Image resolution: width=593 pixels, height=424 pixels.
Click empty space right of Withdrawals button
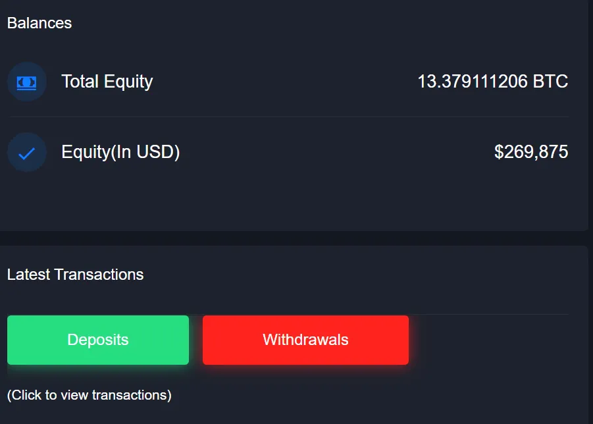pos(492,340)
